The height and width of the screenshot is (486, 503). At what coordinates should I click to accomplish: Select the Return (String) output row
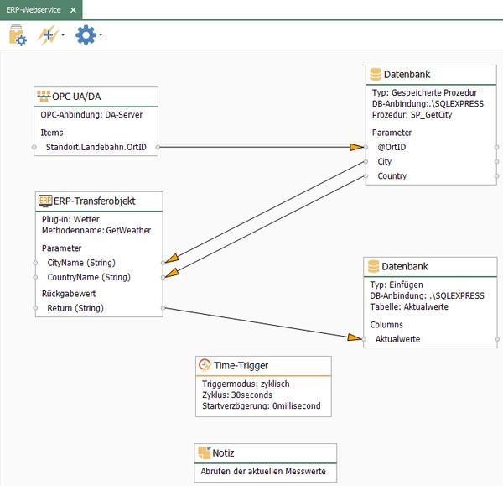point(99,308)
